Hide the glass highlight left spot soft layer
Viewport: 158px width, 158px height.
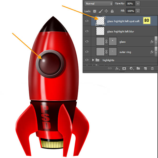87,21
